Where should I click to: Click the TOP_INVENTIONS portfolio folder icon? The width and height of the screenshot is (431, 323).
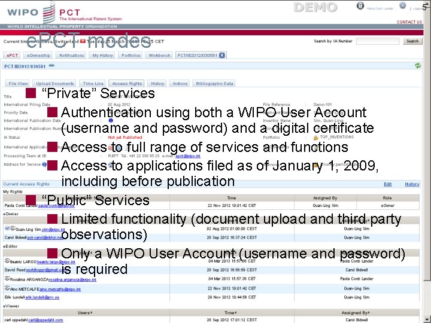[316, 138]
